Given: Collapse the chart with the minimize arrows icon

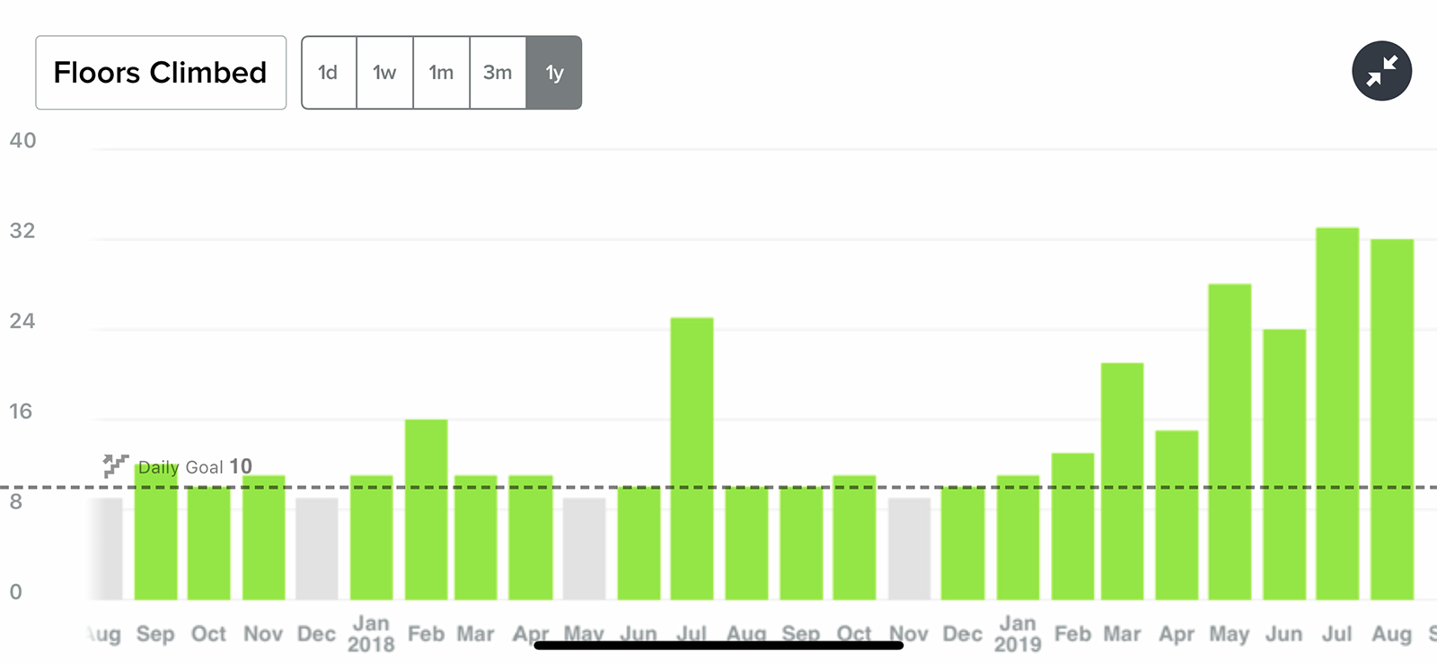Looking at the screenshot, I should (1381, 71).
